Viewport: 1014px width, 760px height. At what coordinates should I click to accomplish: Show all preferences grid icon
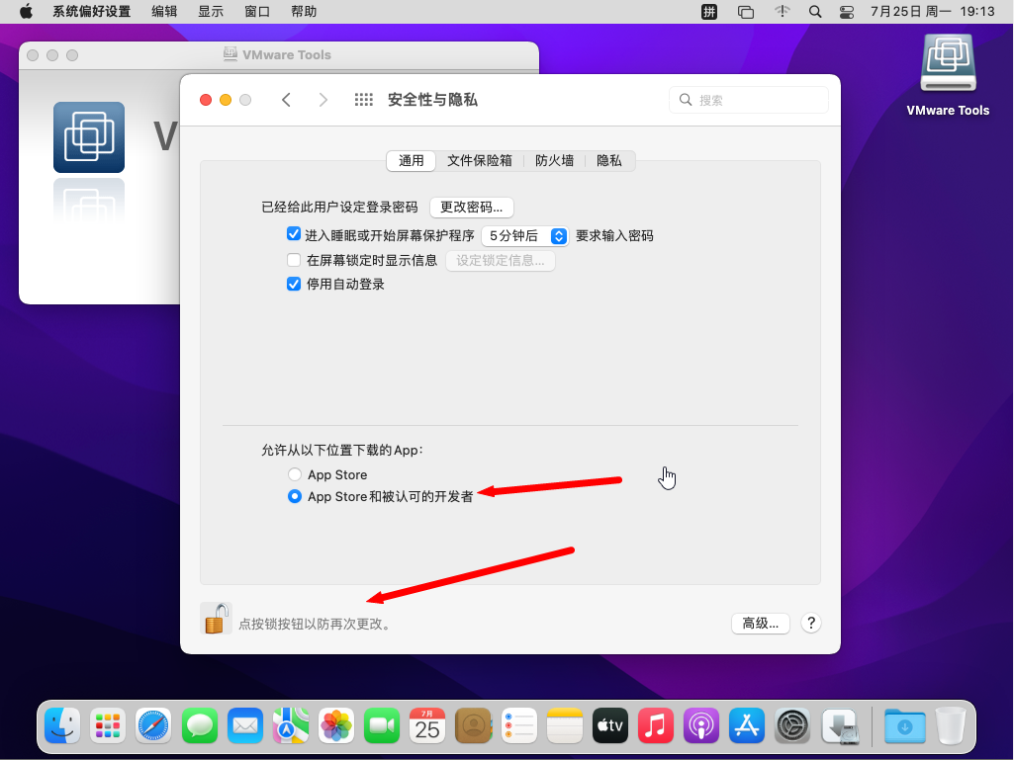(x=363, y=100)
